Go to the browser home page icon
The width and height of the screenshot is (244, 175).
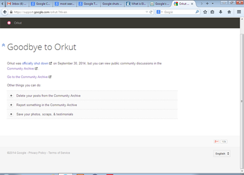pos(229,12)
